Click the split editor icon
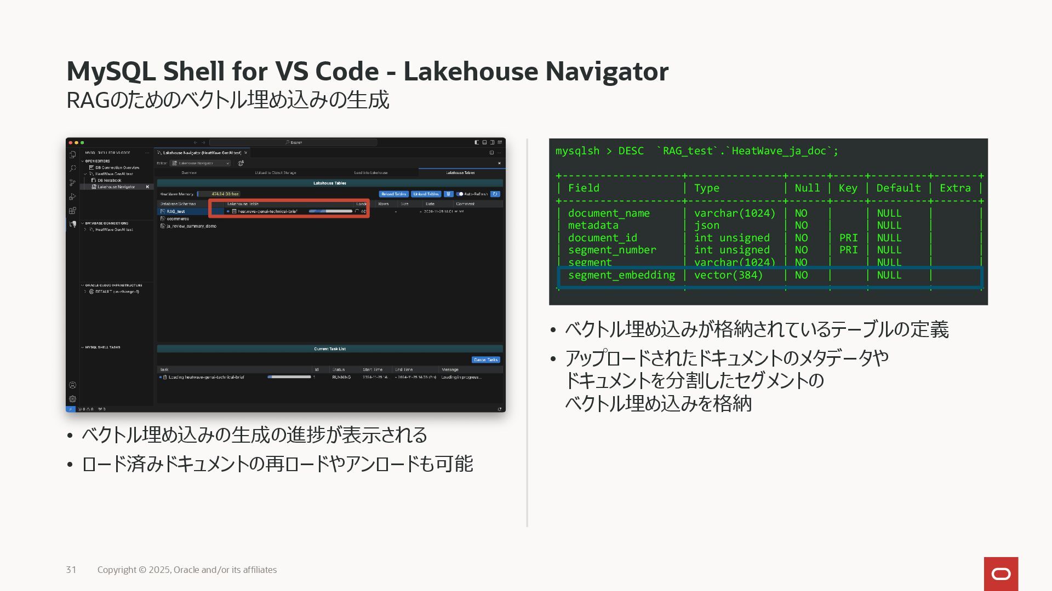Viewport: 1052px width, 591px height. pos(491,153)
